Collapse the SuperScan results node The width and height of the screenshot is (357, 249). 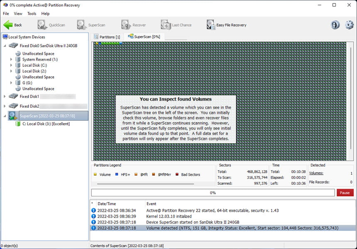coord(5,116)
